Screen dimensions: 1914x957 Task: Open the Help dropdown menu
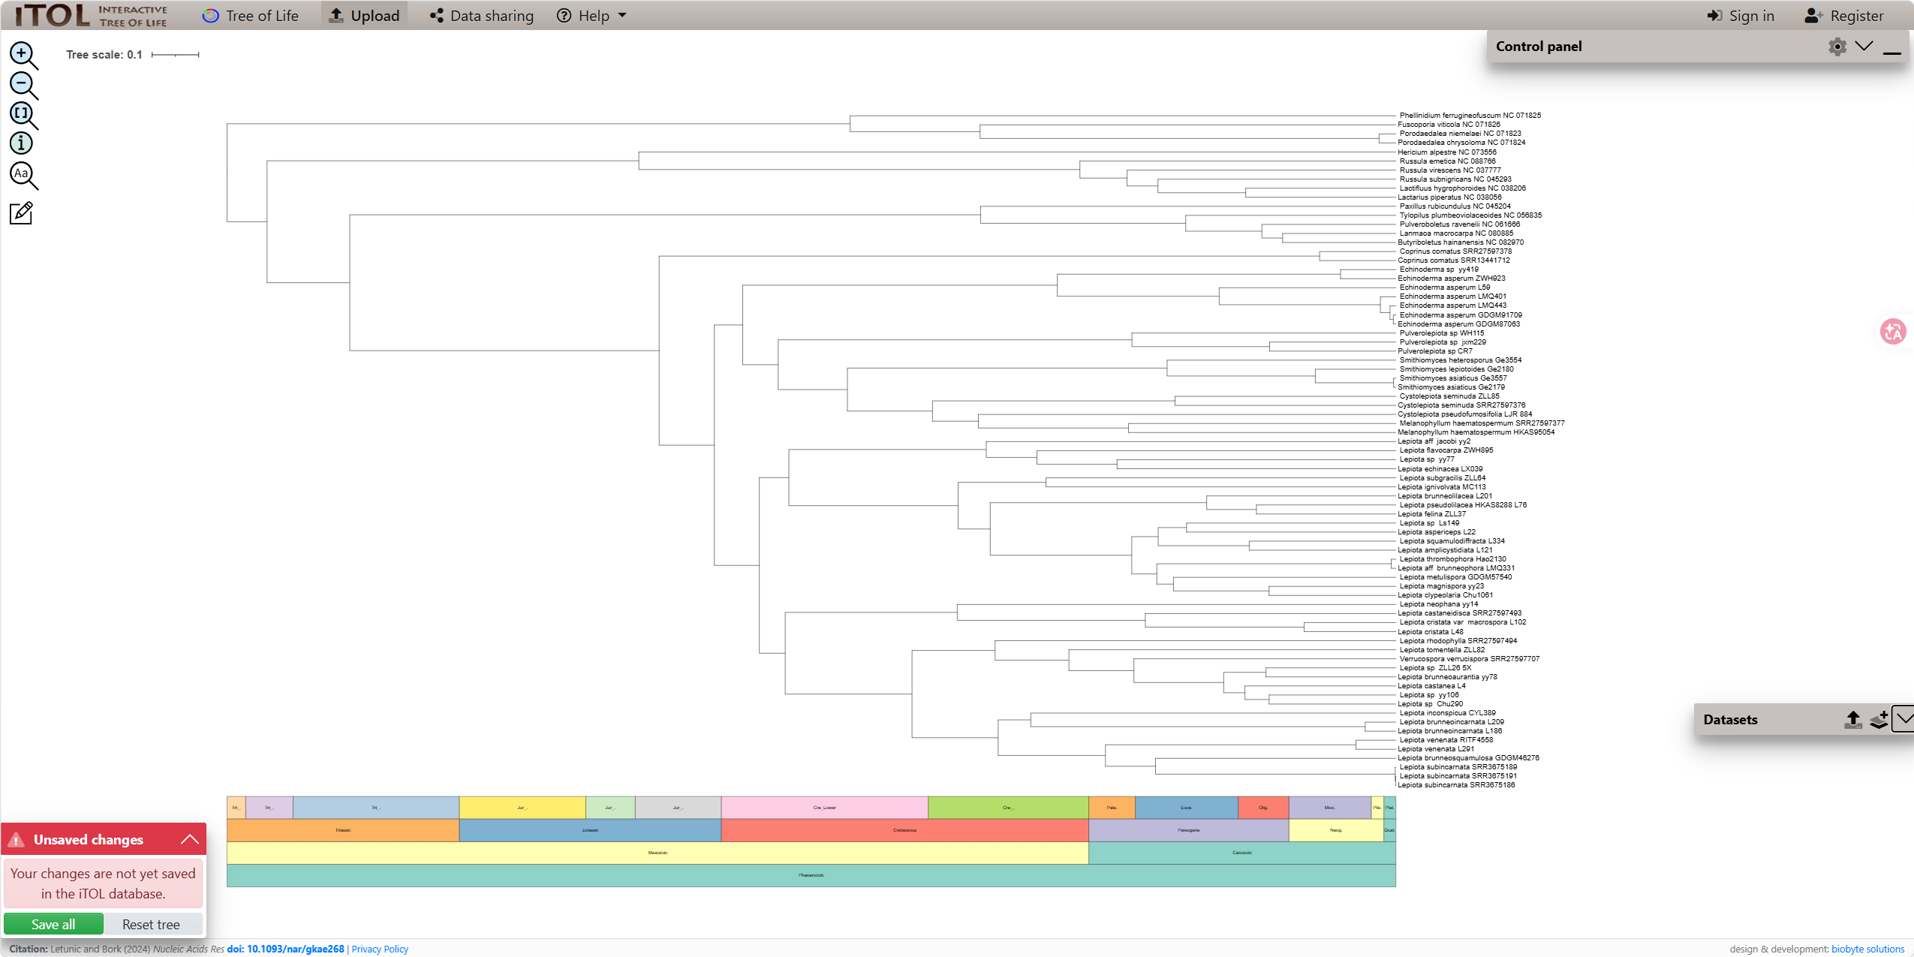[591, 16]
